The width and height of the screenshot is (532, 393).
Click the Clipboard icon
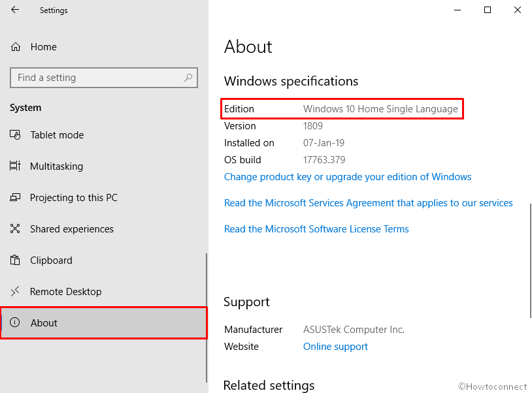[15, 260]
